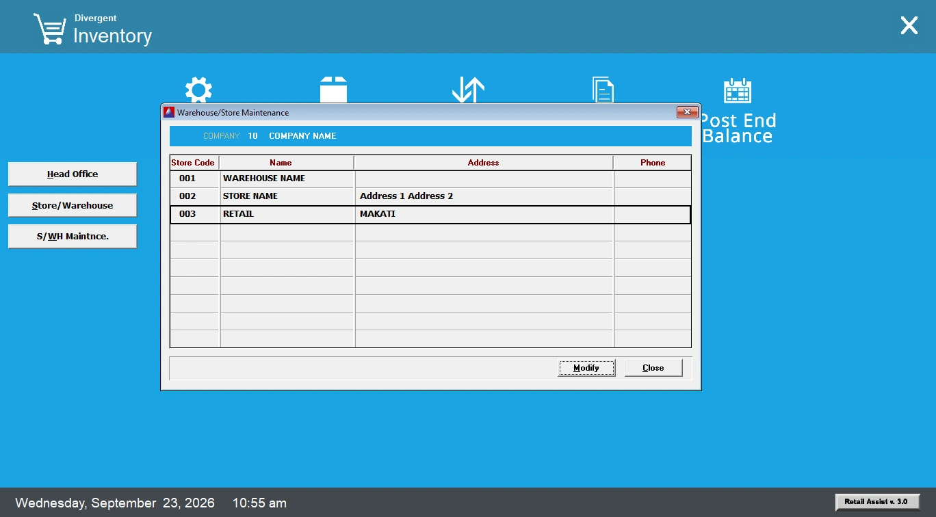Click the MAKATI address cell
The image size is (936, 517).
[484, 214]
